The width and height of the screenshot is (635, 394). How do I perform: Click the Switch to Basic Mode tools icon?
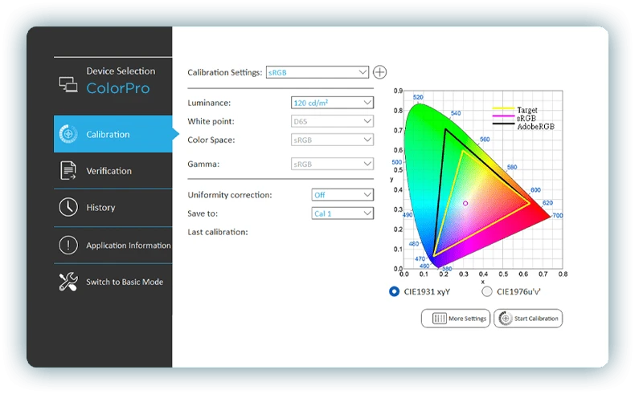pyautogui.click(x=68, y=282)
